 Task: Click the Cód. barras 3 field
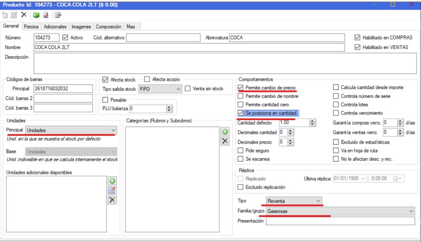(63, 108)
